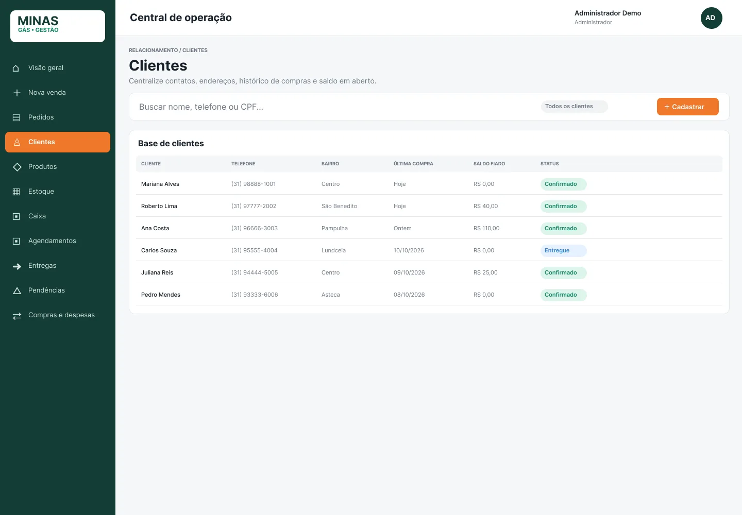The width and height of the screenshot is (742, 515).
Task: Select client name Ana Costa
Action: point(155,228)
